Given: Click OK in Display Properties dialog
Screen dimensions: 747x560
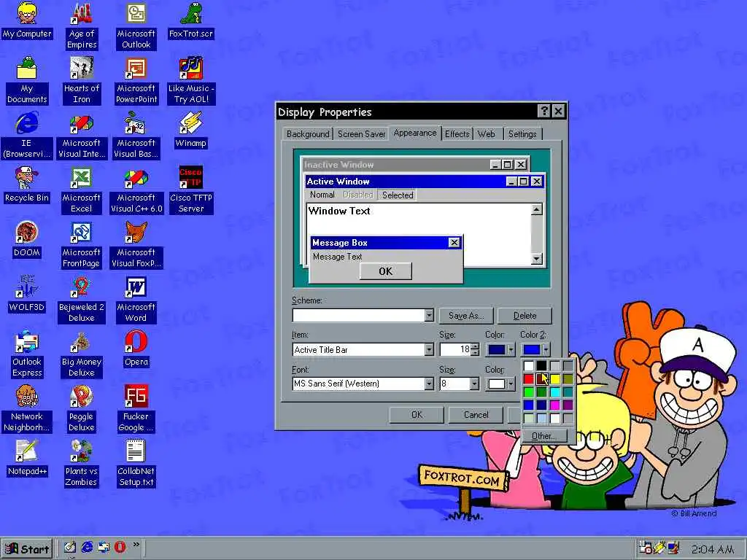Looking at the screenshot, I should 417,415.
